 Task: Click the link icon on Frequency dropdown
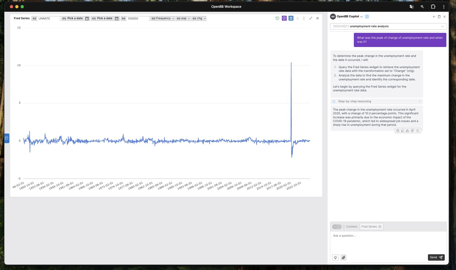pyautogui.click(x=153, y=18)
